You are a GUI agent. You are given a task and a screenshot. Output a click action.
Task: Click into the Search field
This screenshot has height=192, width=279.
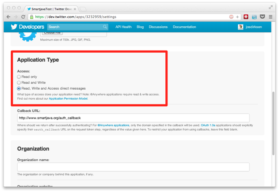78,27
